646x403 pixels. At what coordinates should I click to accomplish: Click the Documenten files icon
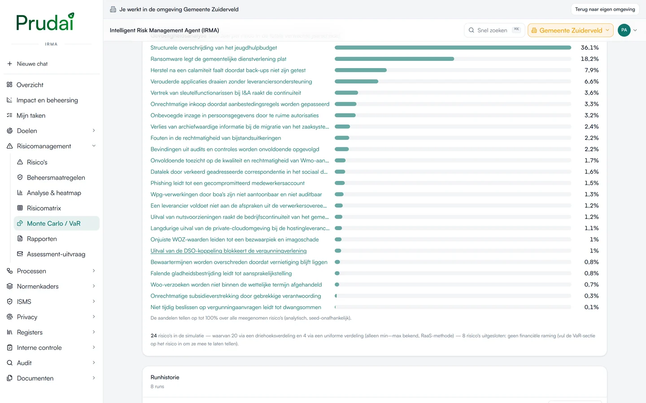[9, 378]
